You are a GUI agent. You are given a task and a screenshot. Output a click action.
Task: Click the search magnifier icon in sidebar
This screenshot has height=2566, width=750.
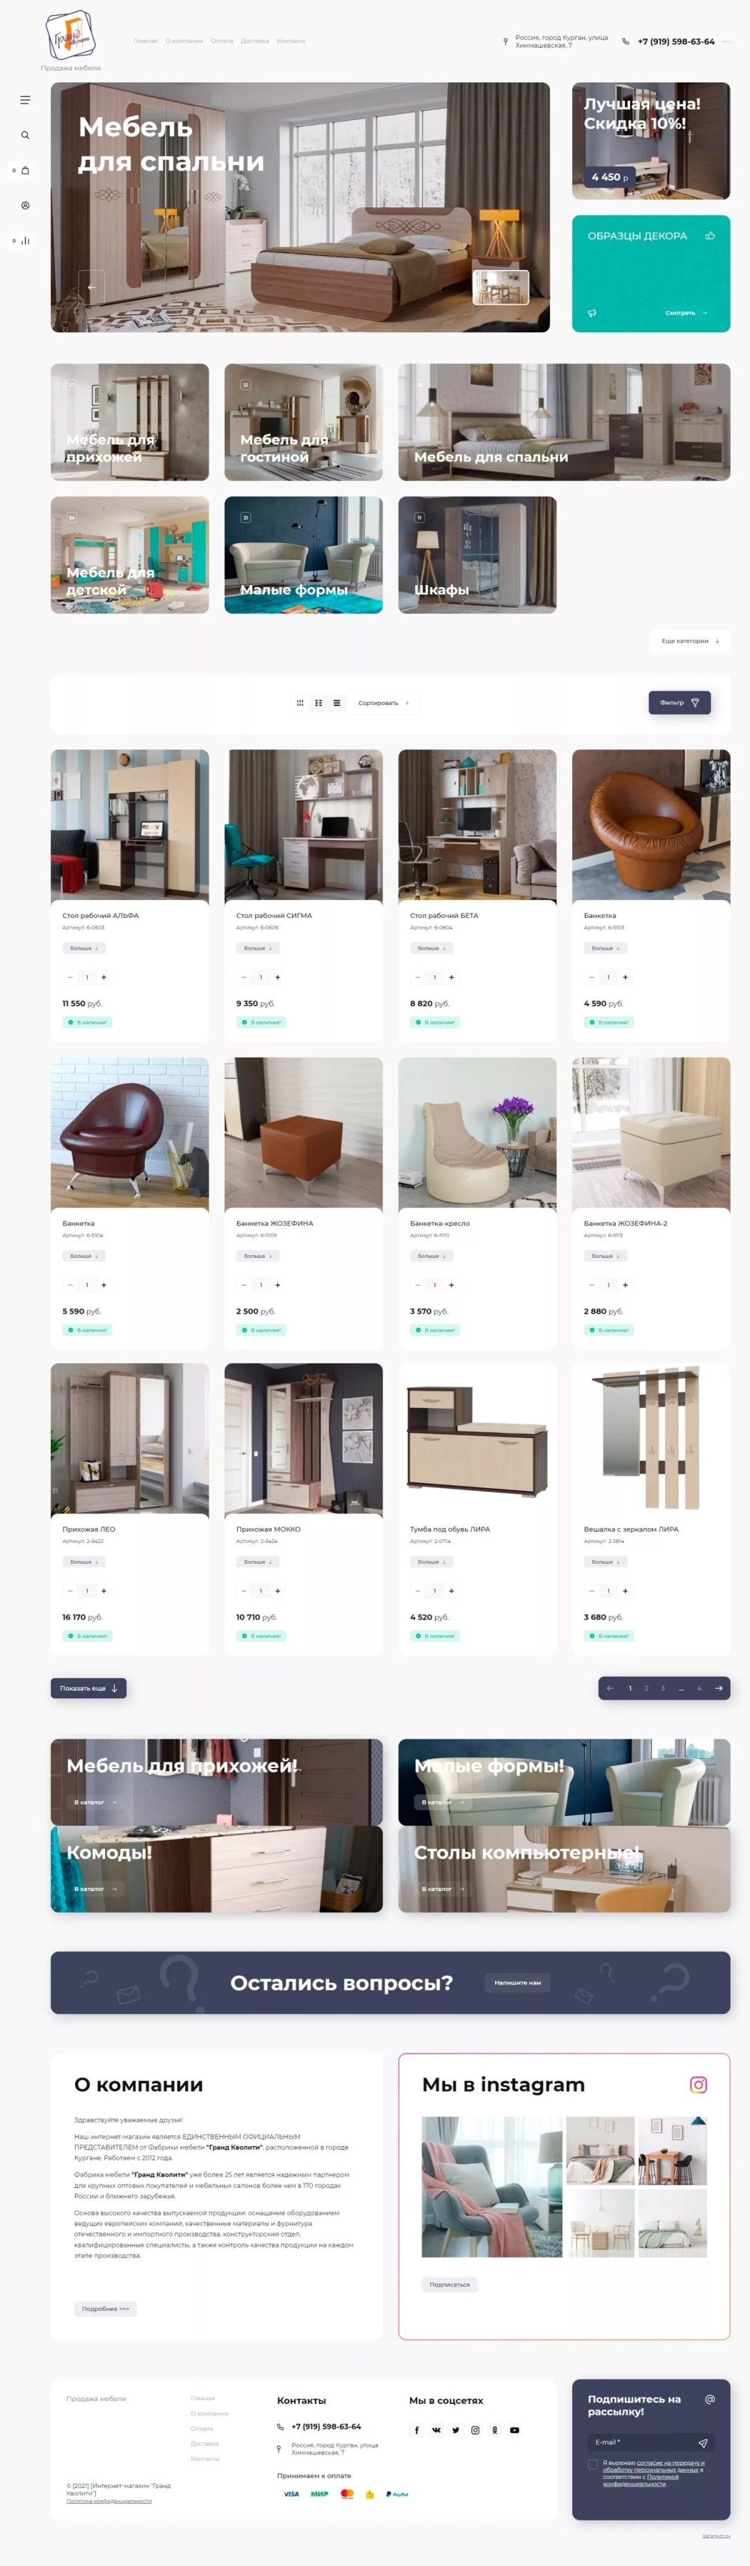[x=25, y=134]
